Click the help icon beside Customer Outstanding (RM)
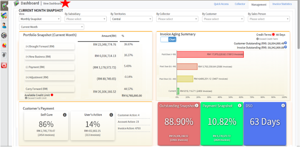This screenshot has width=301, height=148. pyautogui.click(x=286, y=43)
